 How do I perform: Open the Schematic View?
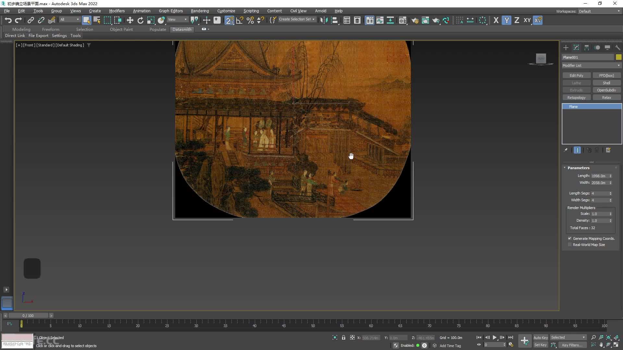point(390,20)
